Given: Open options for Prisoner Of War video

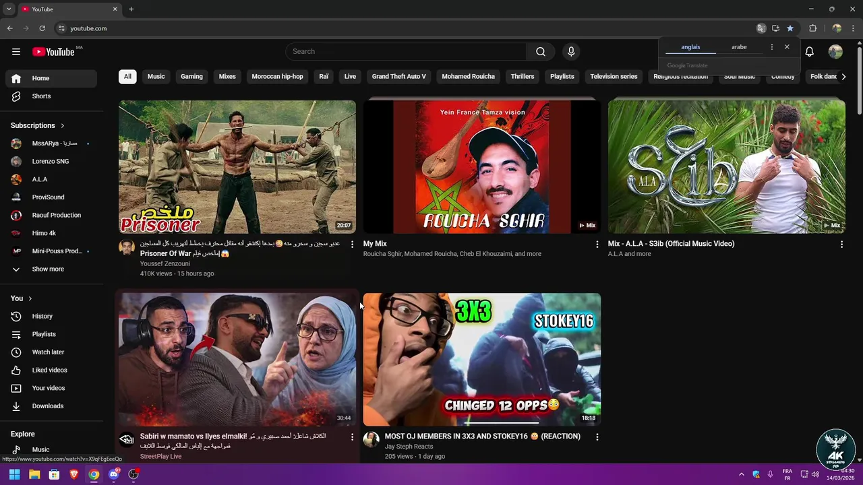Looking at the screenshot, I should click(x=352, y=244).
